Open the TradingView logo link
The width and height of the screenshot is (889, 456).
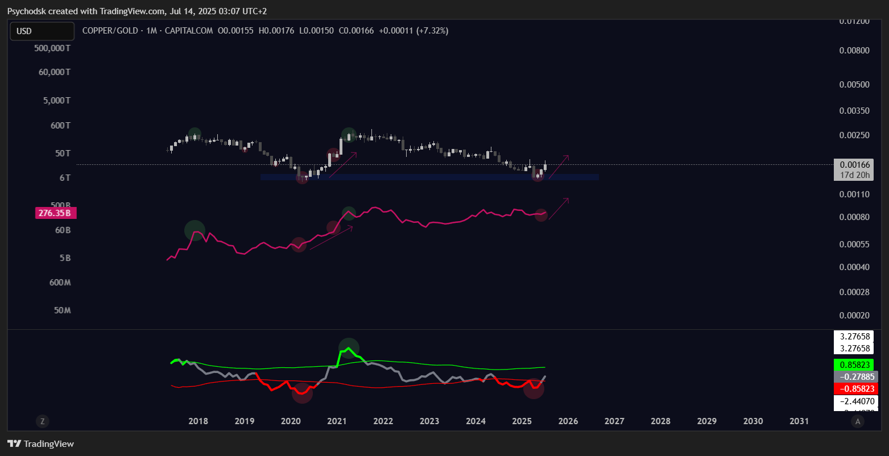point(40,443)
